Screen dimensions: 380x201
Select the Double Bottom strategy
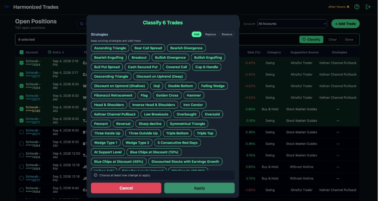tap(181, 86)
